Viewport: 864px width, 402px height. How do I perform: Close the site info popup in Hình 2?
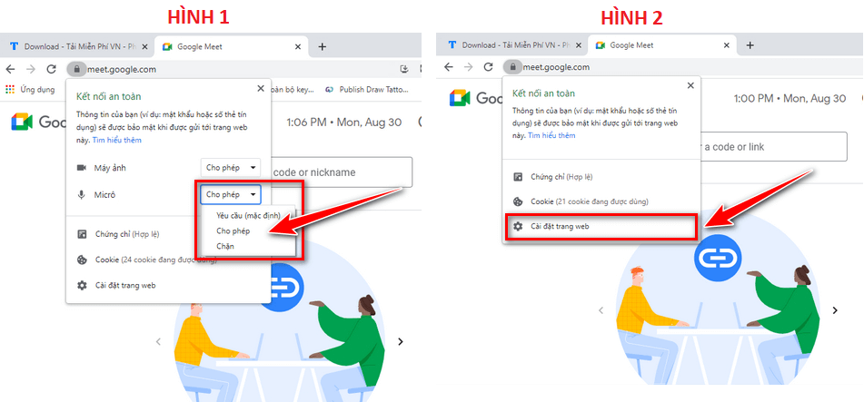690,85
